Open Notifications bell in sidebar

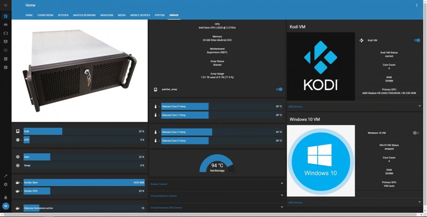(6, 197)
